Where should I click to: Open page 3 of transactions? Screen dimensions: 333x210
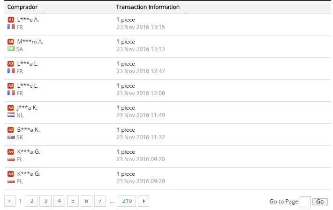pos(45,201)
